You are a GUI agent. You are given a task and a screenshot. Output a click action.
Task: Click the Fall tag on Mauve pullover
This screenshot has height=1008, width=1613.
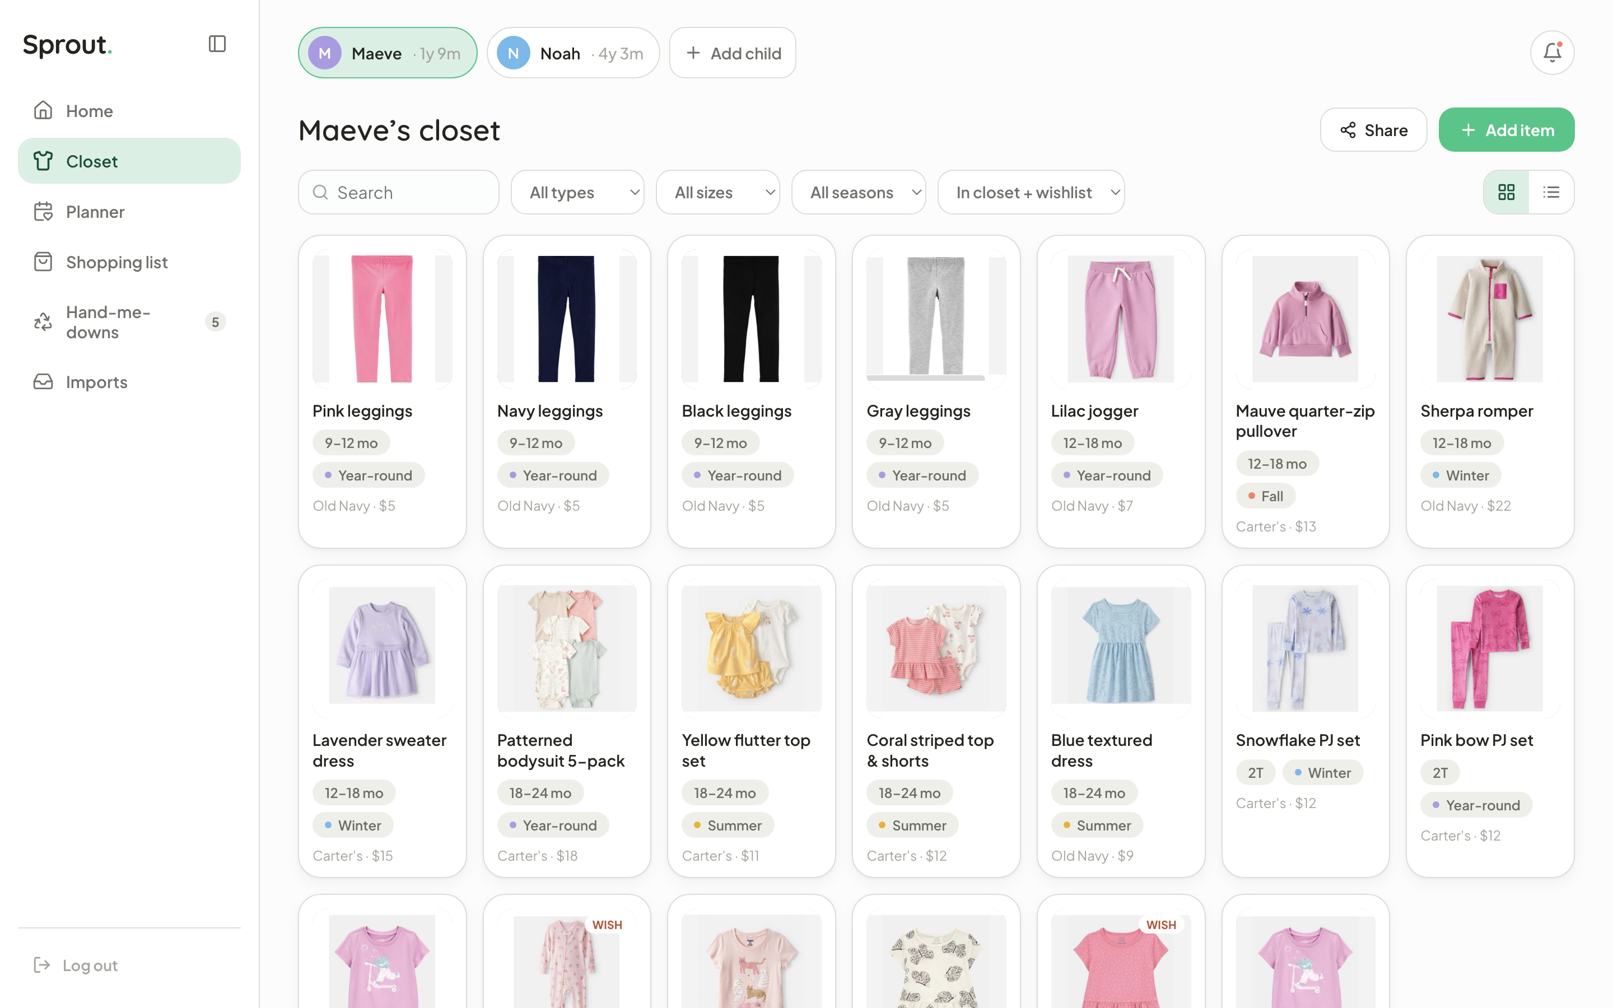point(1265,496)
